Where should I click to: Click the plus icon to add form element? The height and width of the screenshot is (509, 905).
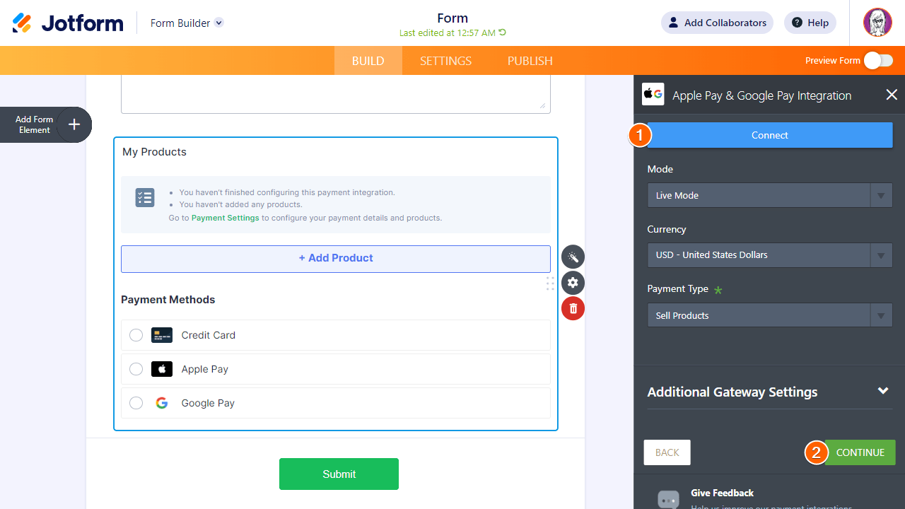point(74,125)
